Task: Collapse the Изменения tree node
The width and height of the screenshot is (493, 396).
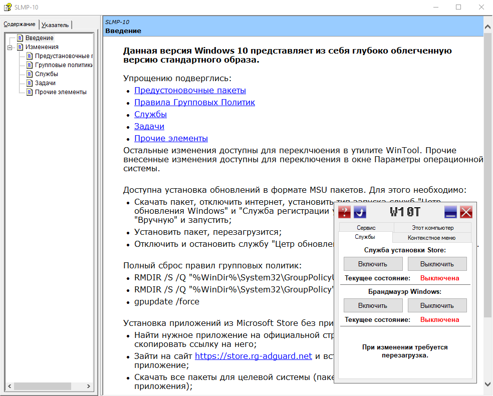Action: (10, 48)
